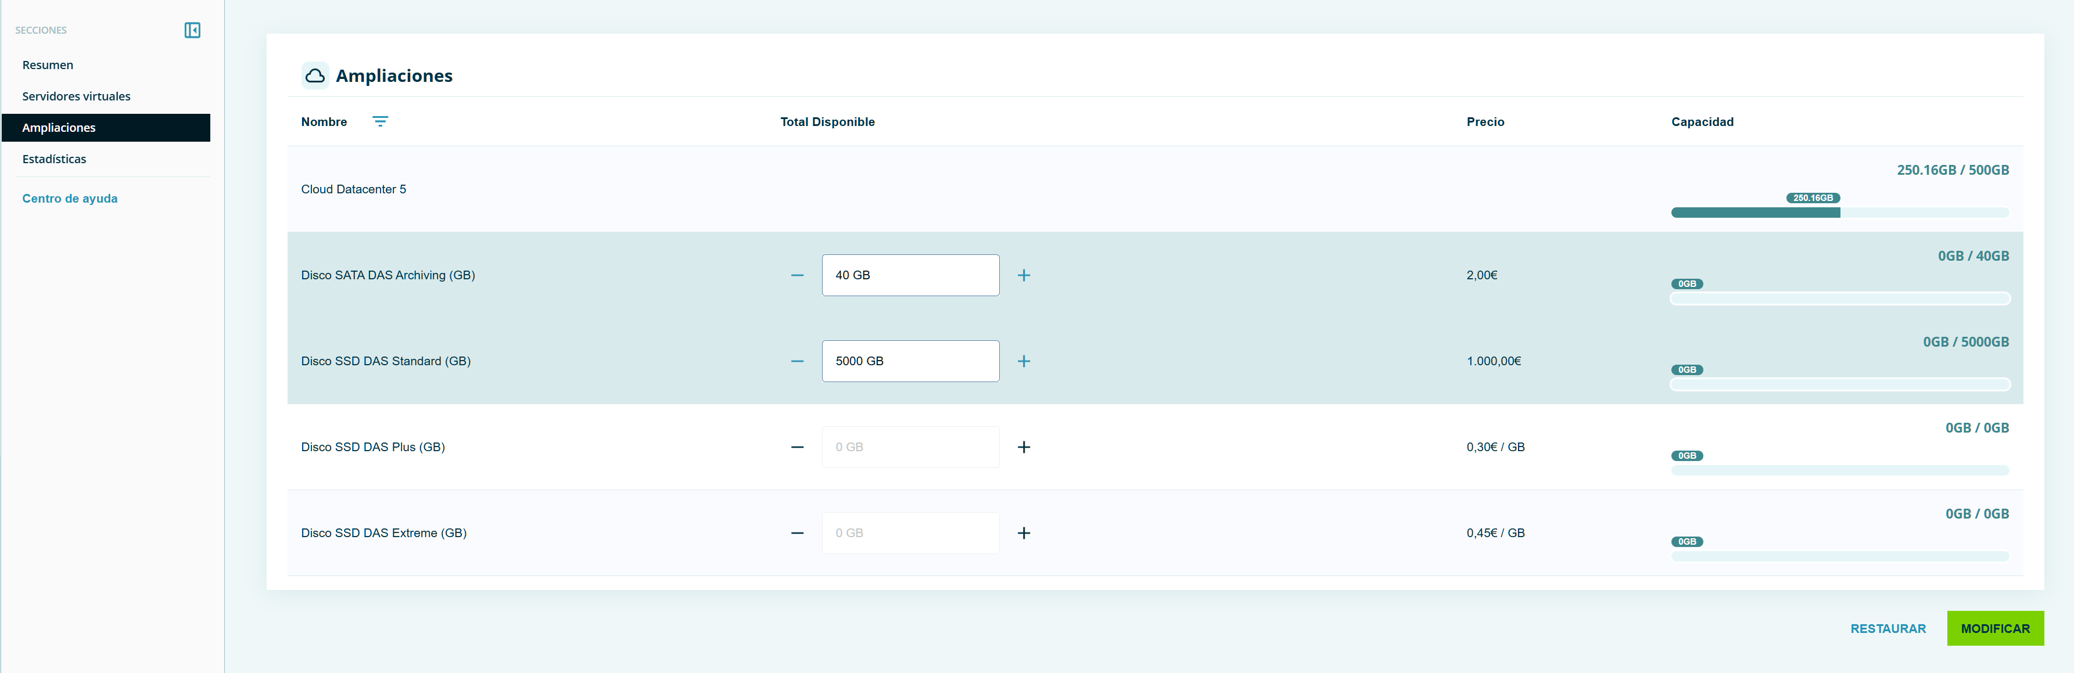Collapse the Secciones sidebar panel icon
The image size is (2074, 673).
click(192, 30)
